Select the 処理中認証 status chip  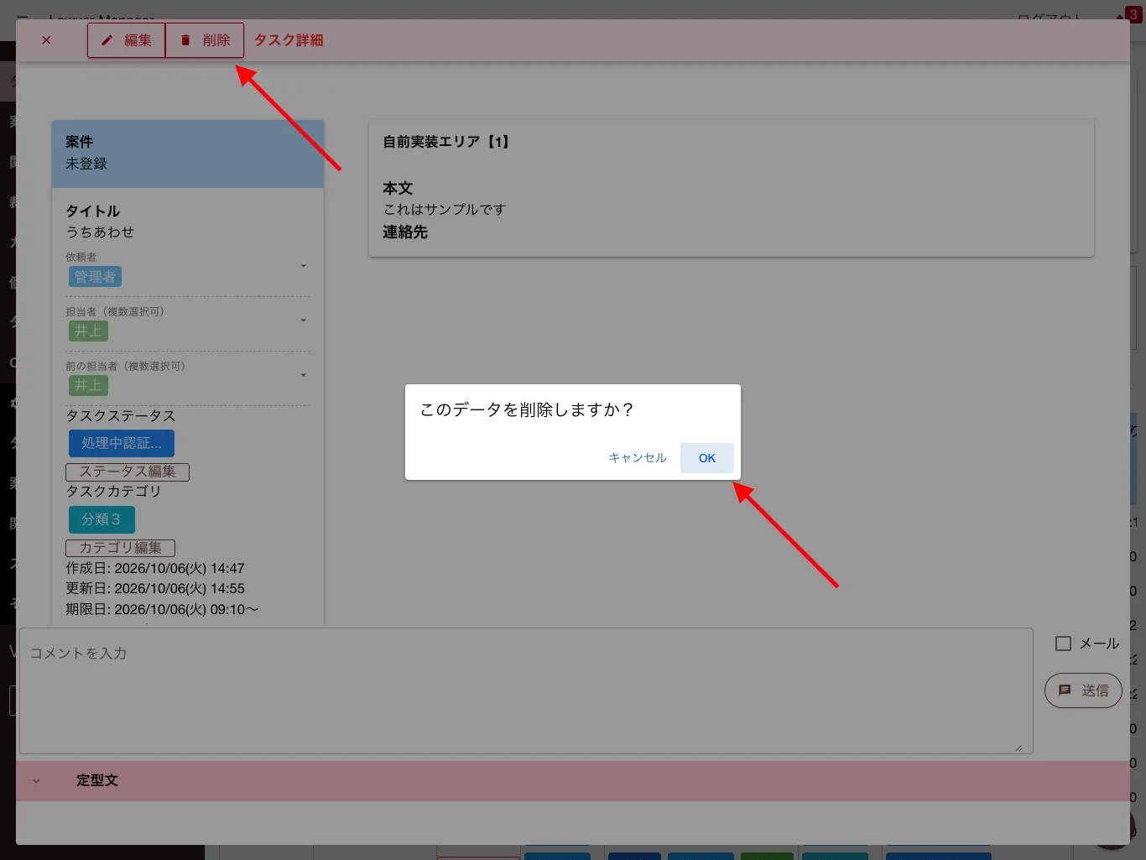[122, 443]
